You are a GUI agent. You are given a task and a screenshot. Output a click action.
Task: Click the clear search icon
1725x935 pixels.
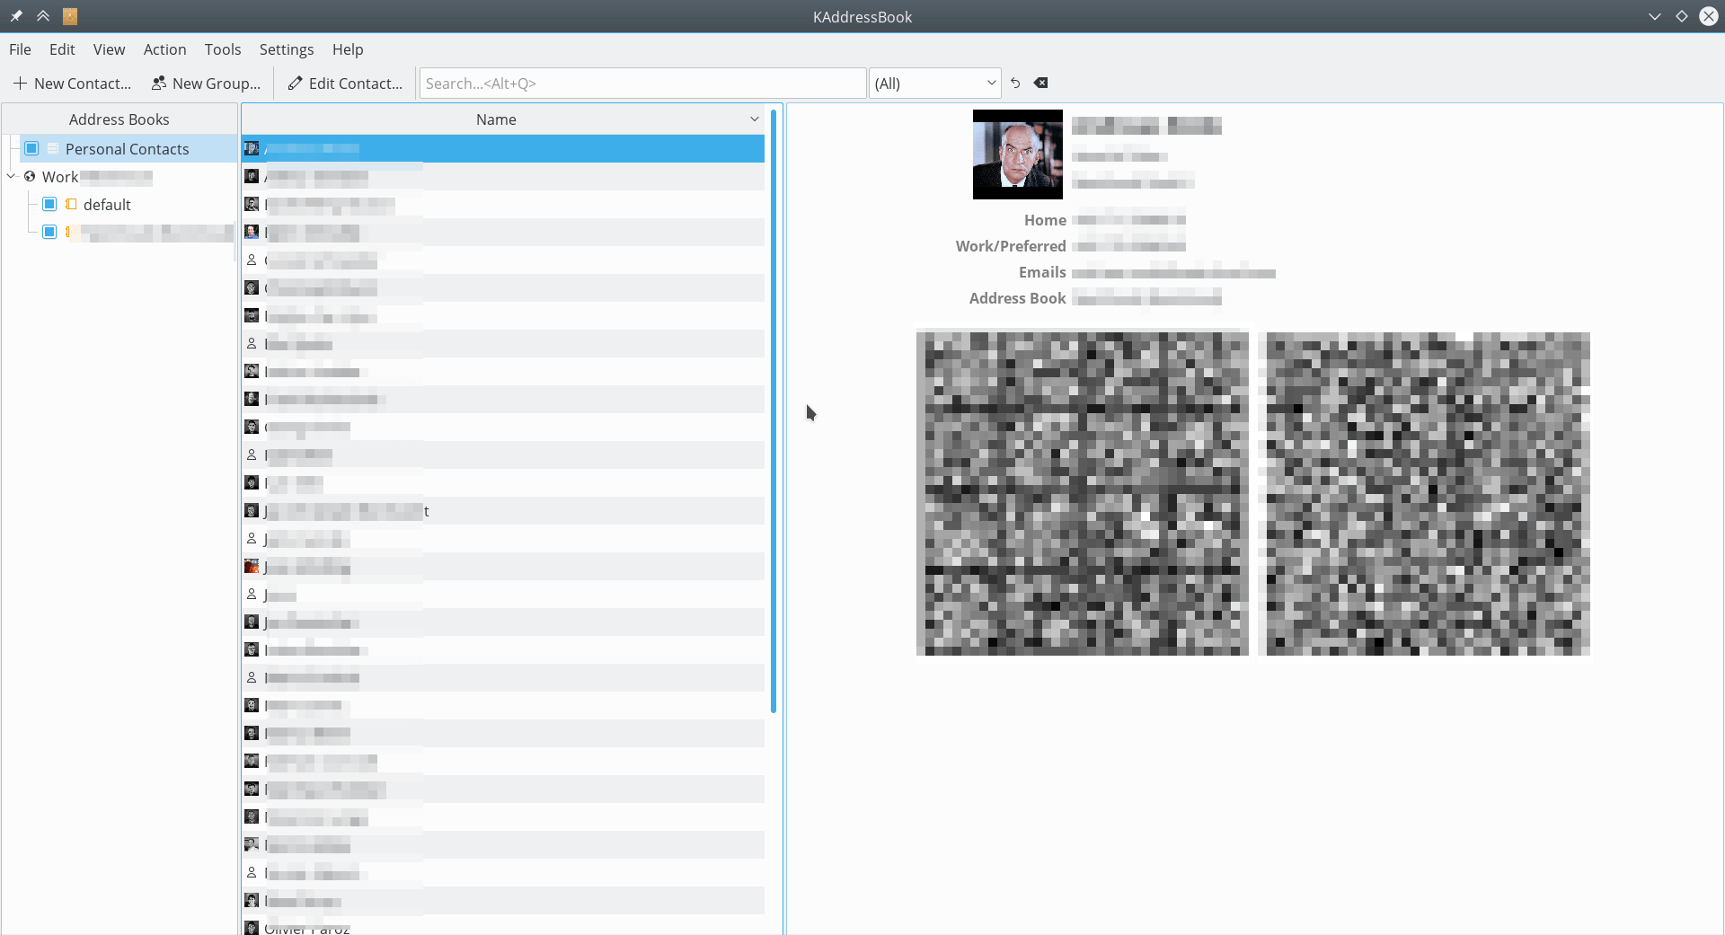[1040, 83]
